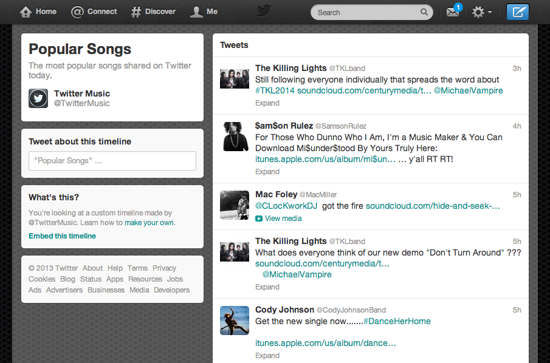This screenshot has height=363, width=550.
Task: Click @MichaelVampire mention in #TKL2014 tweet
Action: point(469,91)
